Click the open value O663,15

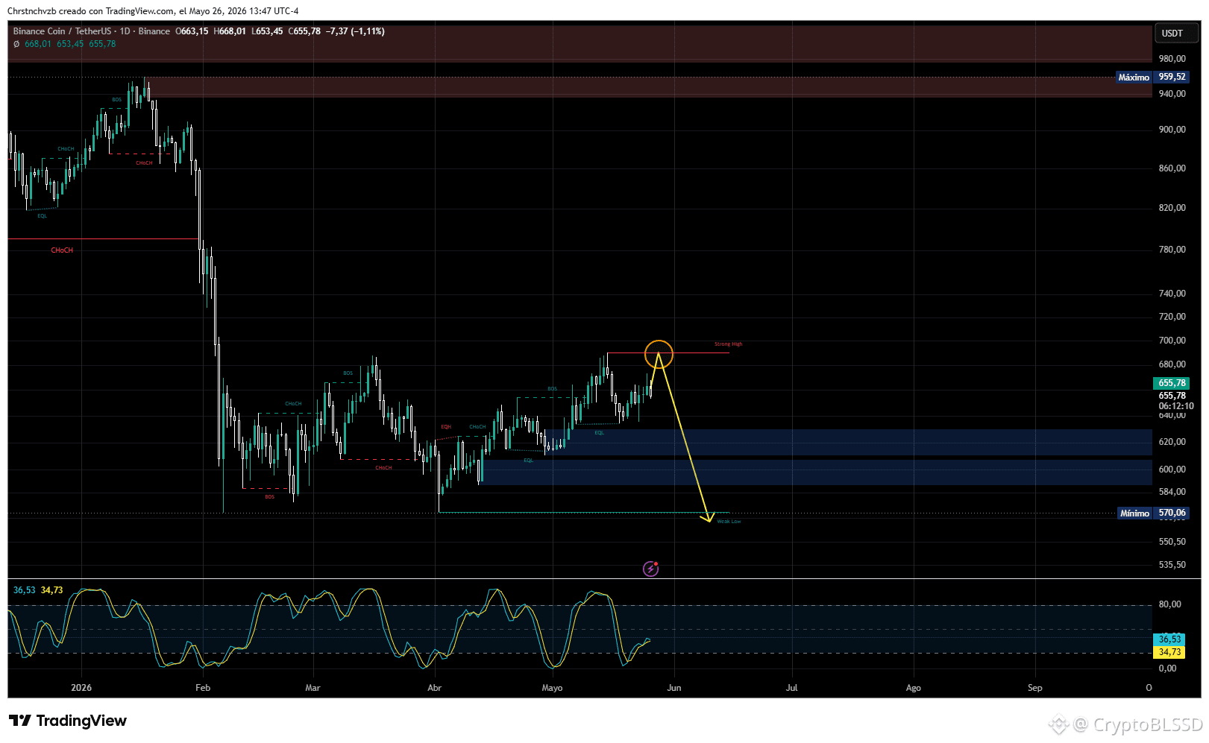(x=192, y=31)
